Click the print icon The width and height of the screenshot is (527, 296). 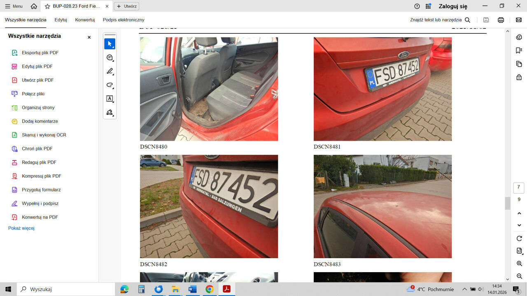click(x=501, y=20)
